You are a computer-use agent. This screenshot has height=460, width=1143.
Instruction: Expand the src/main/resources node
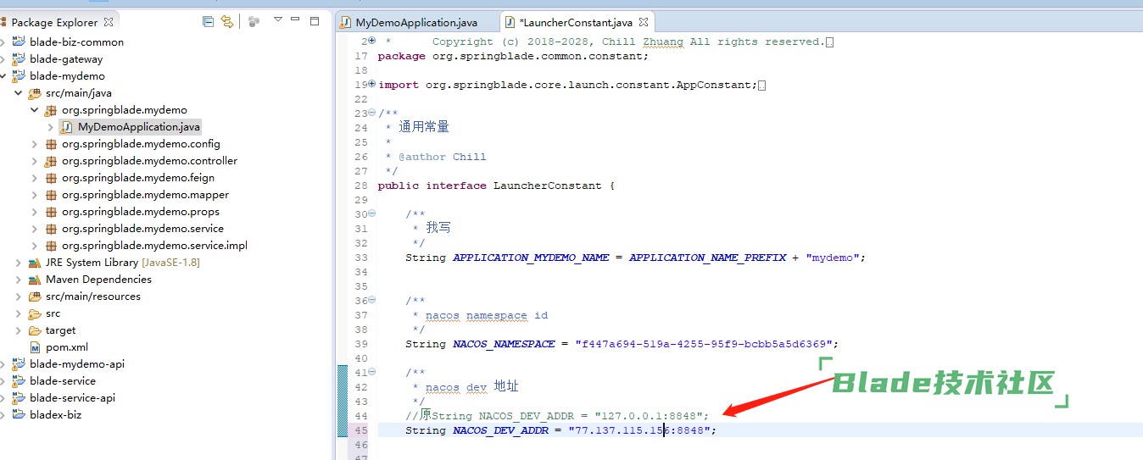pos(19,297)
